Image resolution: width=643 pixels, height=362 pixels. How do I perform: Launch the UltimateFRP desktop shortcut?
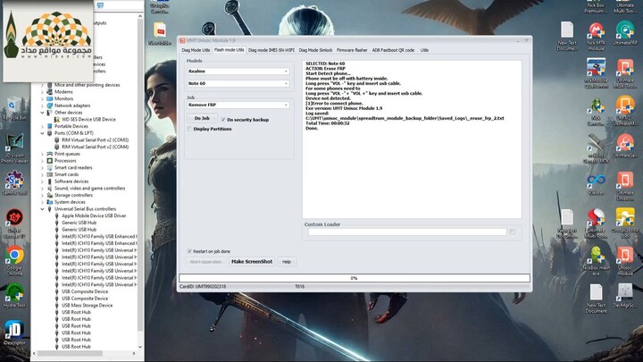625,34
